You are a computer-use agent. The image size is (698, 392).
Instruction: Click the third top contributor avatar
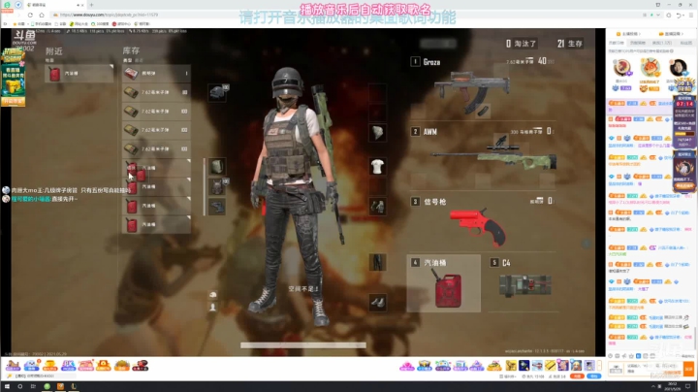(678, 68)
